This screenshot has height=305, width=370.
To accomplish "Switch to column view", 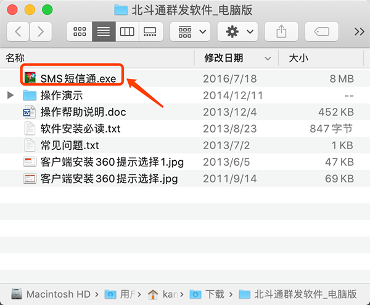I will pyautogui.click(x=127, y=31).
